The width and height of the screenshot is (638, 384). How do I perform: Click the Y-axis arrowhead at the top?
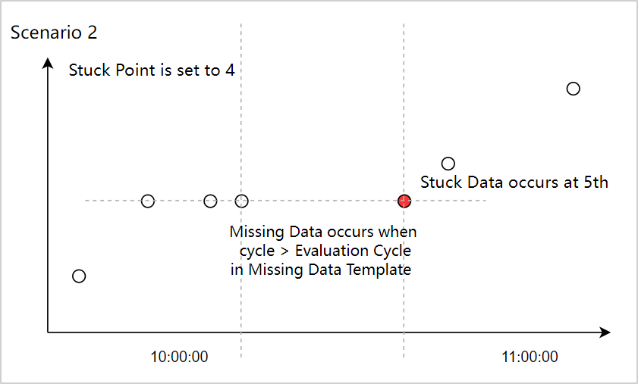coord(49,62)
